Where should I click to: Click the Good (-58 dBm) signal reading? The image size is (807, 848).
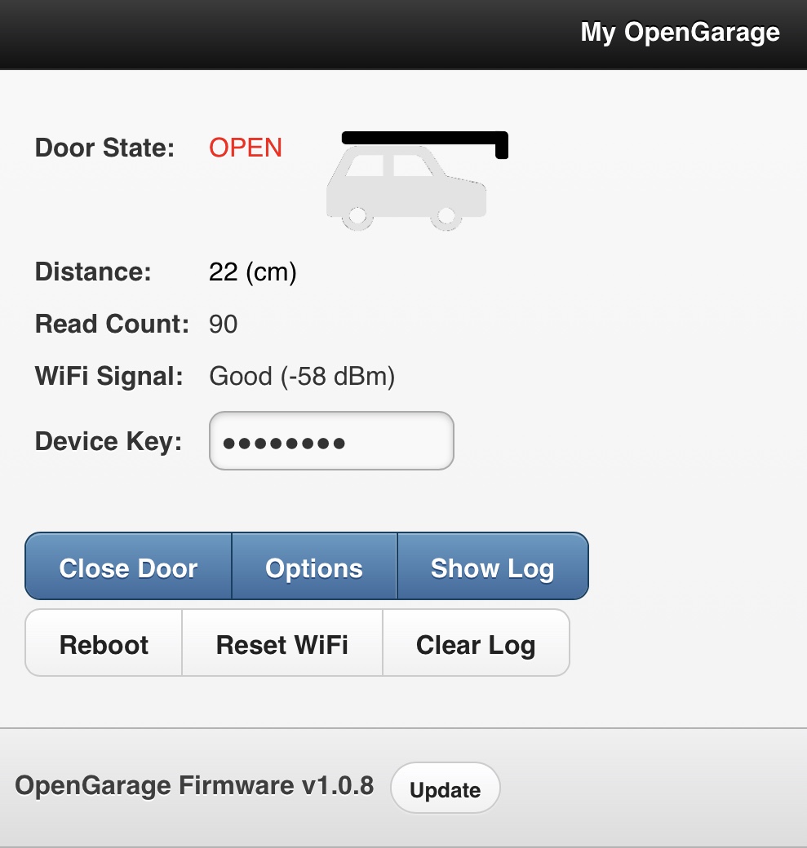coord(302,376)
